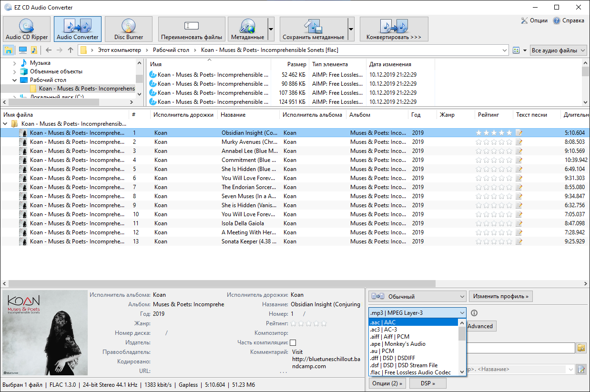Image resolution: width=590 pixels, height=392 pixels.
Task: Tick the Часть компиляции checkbox
Action: (x=293, y=342)
